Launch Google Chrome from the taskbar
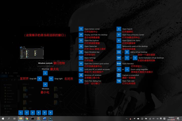182x121 pixels. (x=27, y=118)
